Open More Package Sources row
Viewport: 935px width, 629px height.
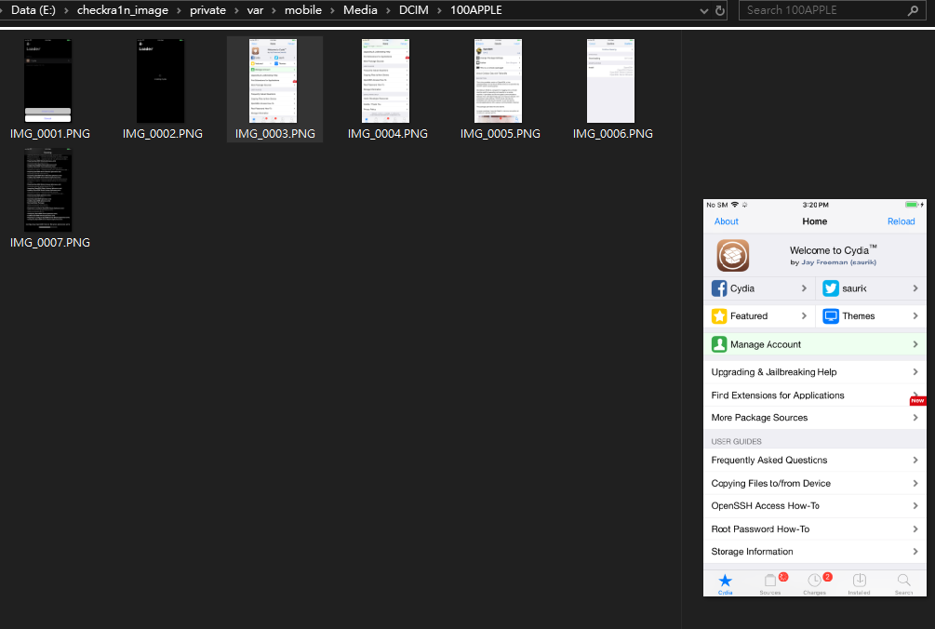coord(815,418)
